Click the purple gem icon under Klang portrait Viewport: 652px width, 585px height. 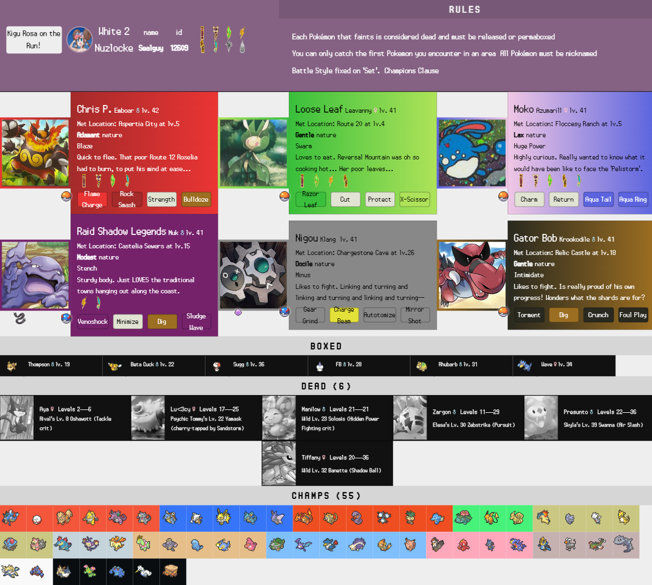238,312
